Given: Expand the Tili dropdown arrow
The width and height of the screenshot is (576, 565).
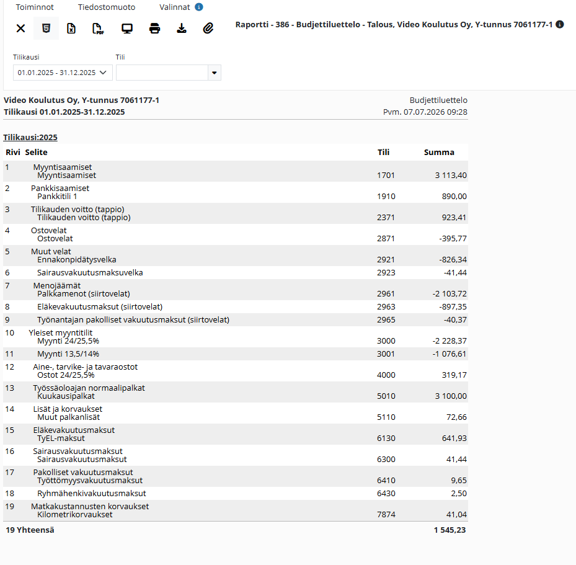Looking at the screenshot, I should click(x=215, y=73).
